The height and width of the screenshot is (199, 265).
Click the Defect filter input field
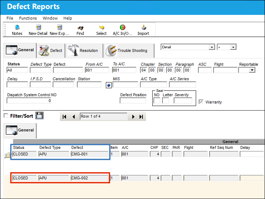click(68, 70)
